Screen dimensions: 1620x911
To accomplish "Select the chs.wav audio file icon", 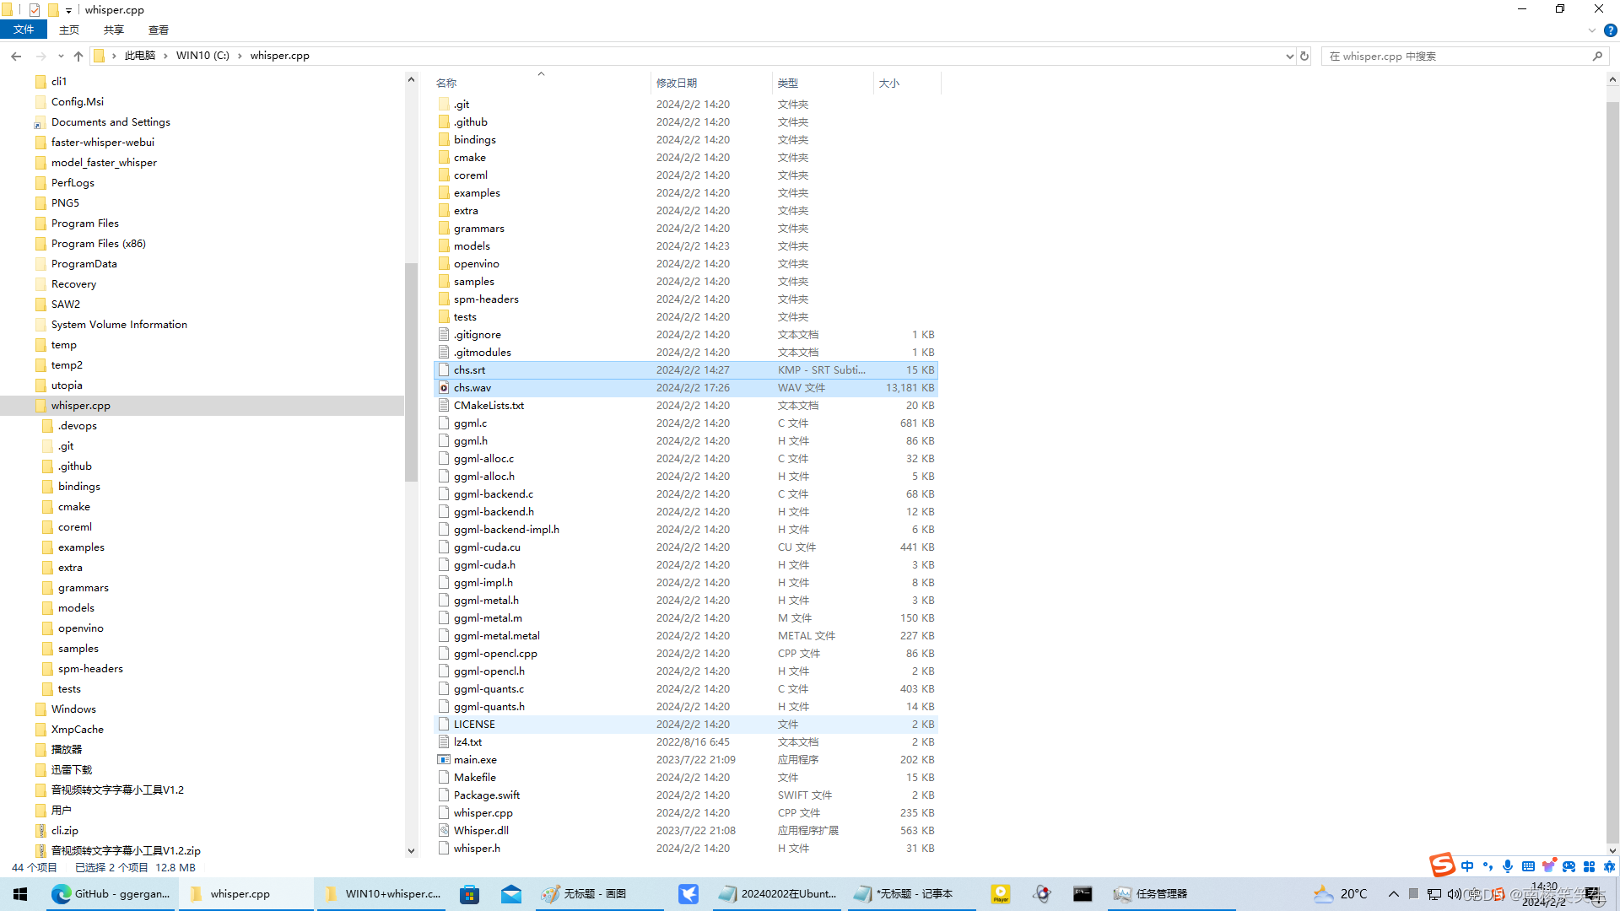I will click(x=444, y=388).
